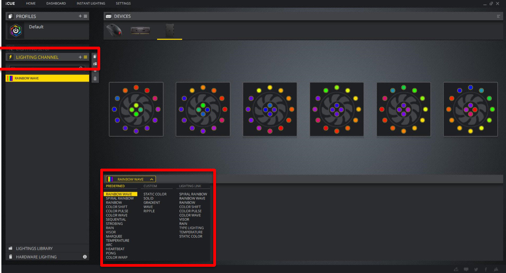Choose Color Warp in the Predefined list

click(116, 257)
